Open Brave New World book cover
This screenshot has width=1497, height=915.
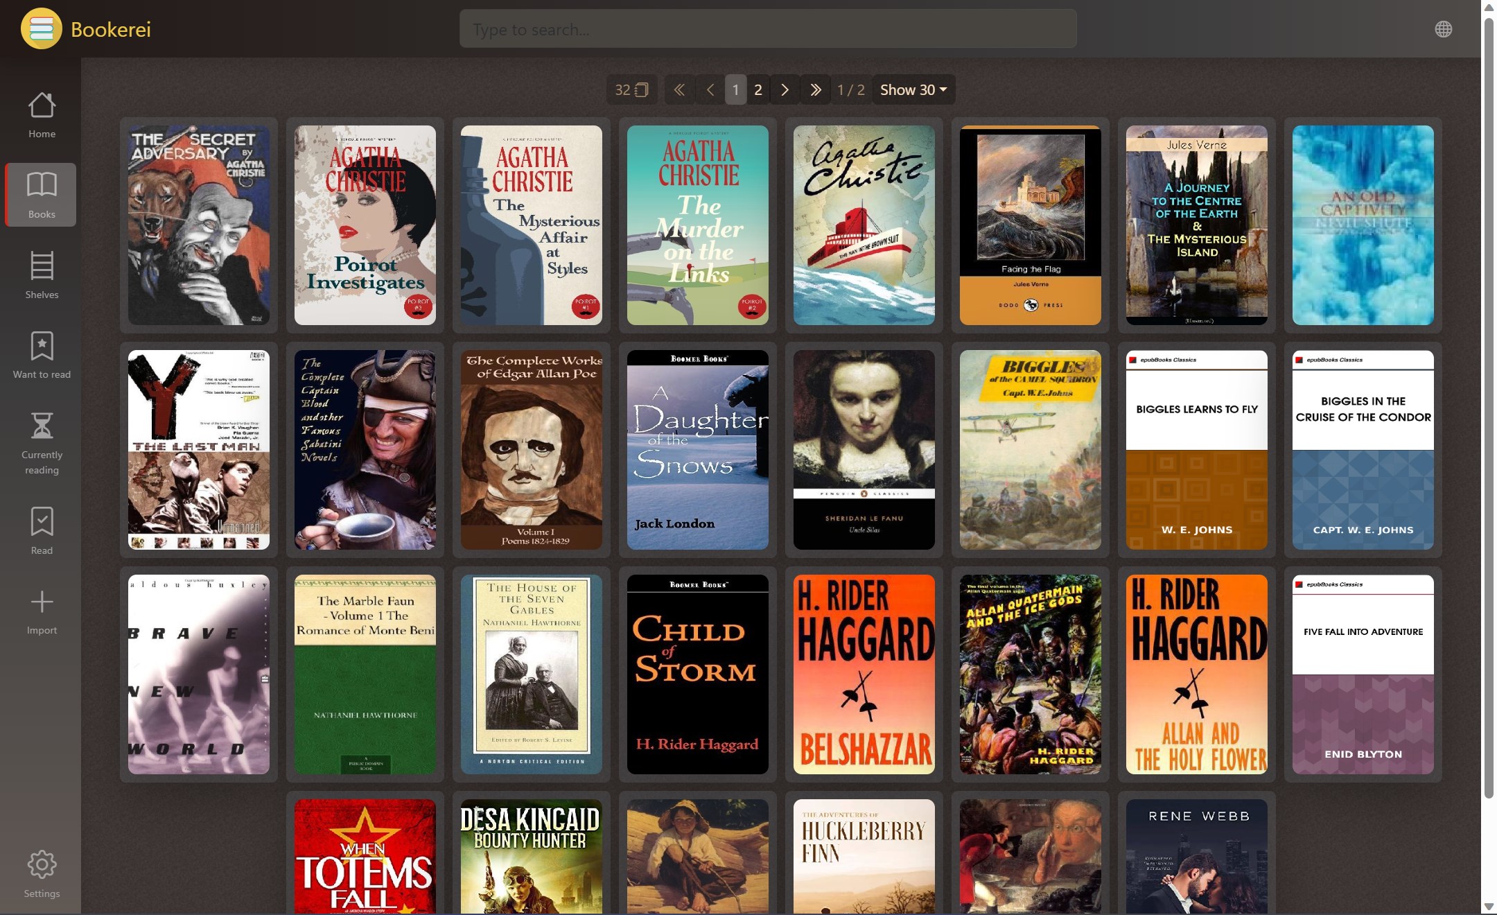198,674
